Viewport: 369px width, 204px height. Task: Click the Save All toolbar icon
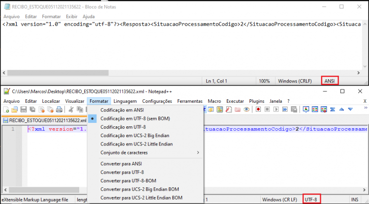click(32, 109)
